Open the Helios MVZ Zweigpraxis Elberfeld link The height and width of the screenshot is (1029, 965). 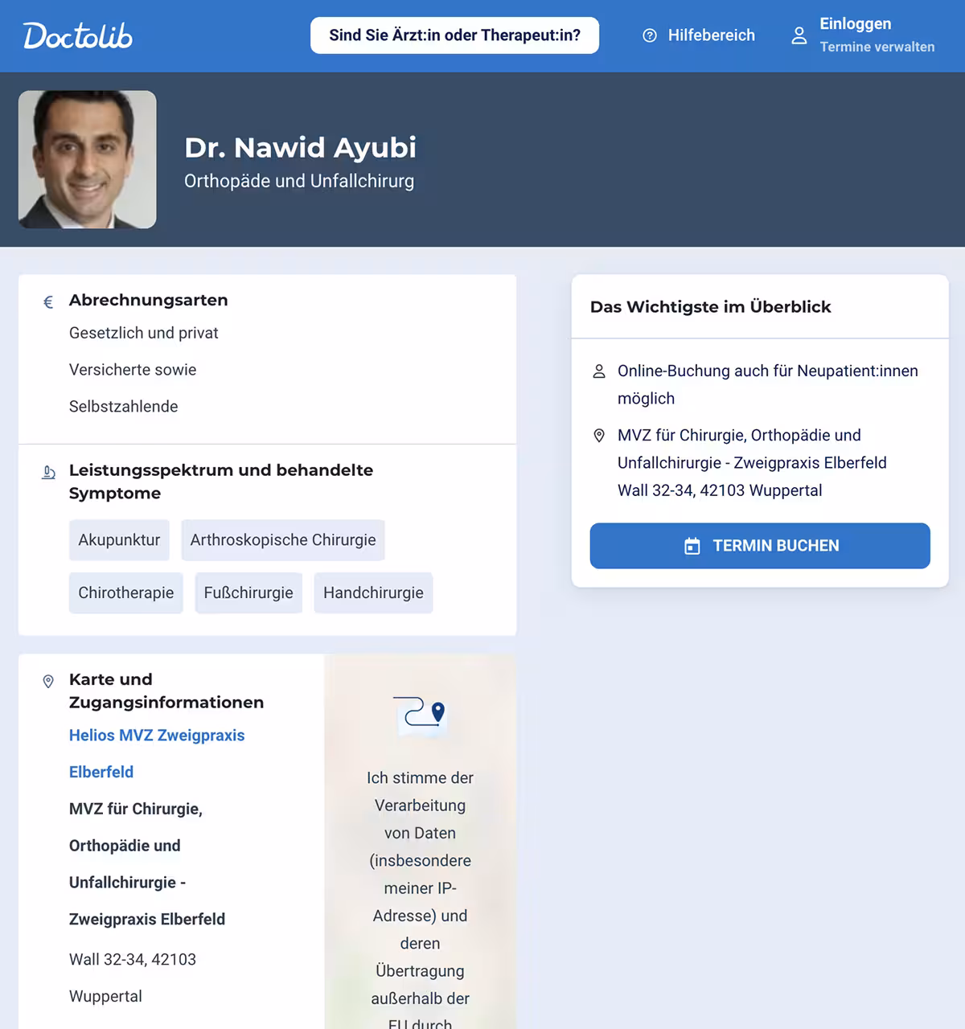click(157, 754)
